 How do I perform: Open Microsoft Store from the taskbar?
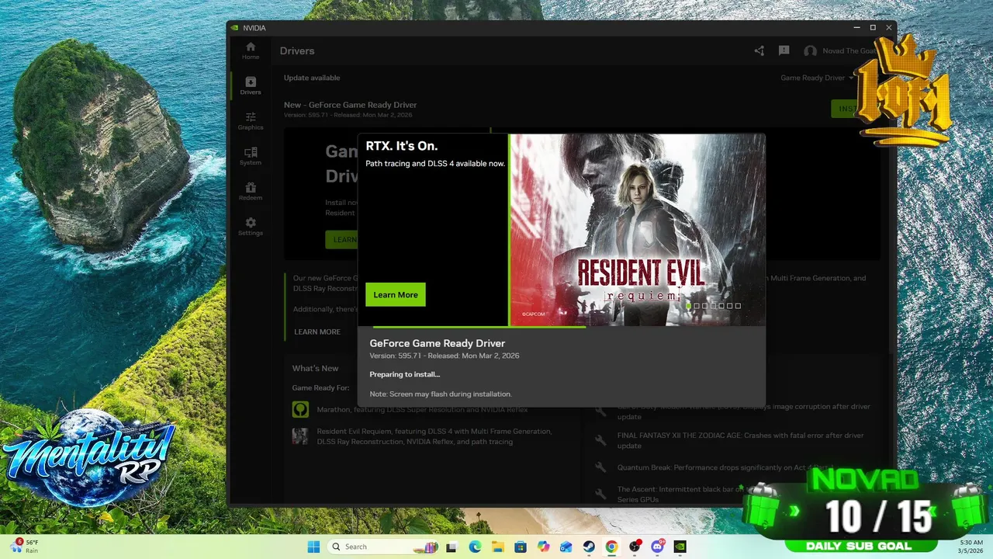521,547
